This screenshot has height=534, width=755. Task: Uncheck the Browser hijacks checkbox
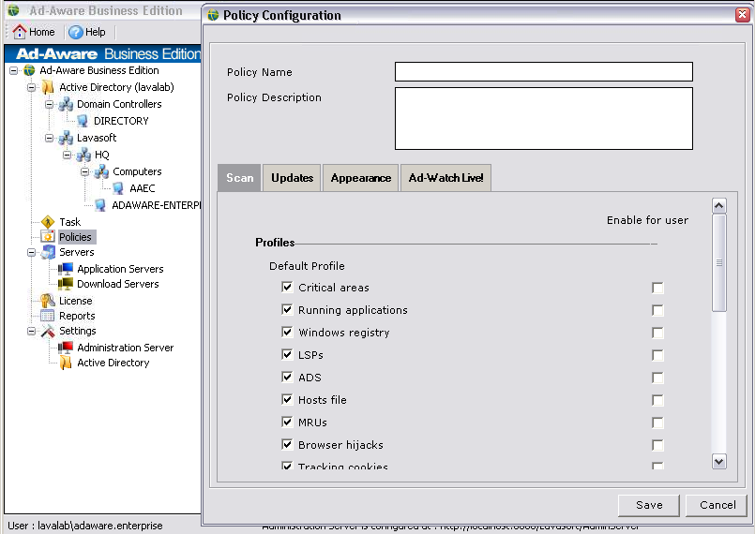[x=287, y=444]
